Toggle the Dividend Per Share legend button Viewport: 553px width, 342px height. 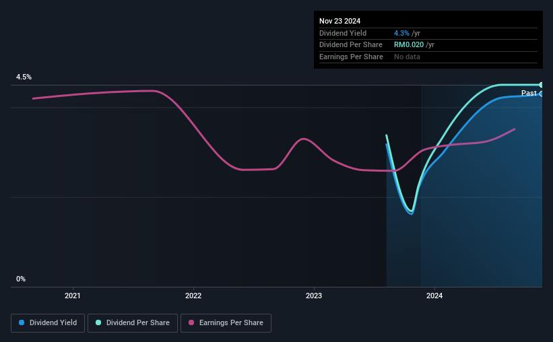coord(133,323)
